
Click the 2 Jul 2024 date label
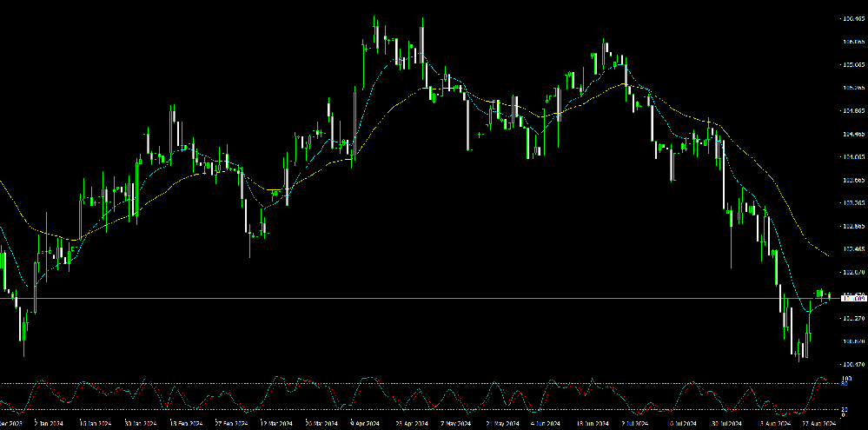click(x=637, y=424)
